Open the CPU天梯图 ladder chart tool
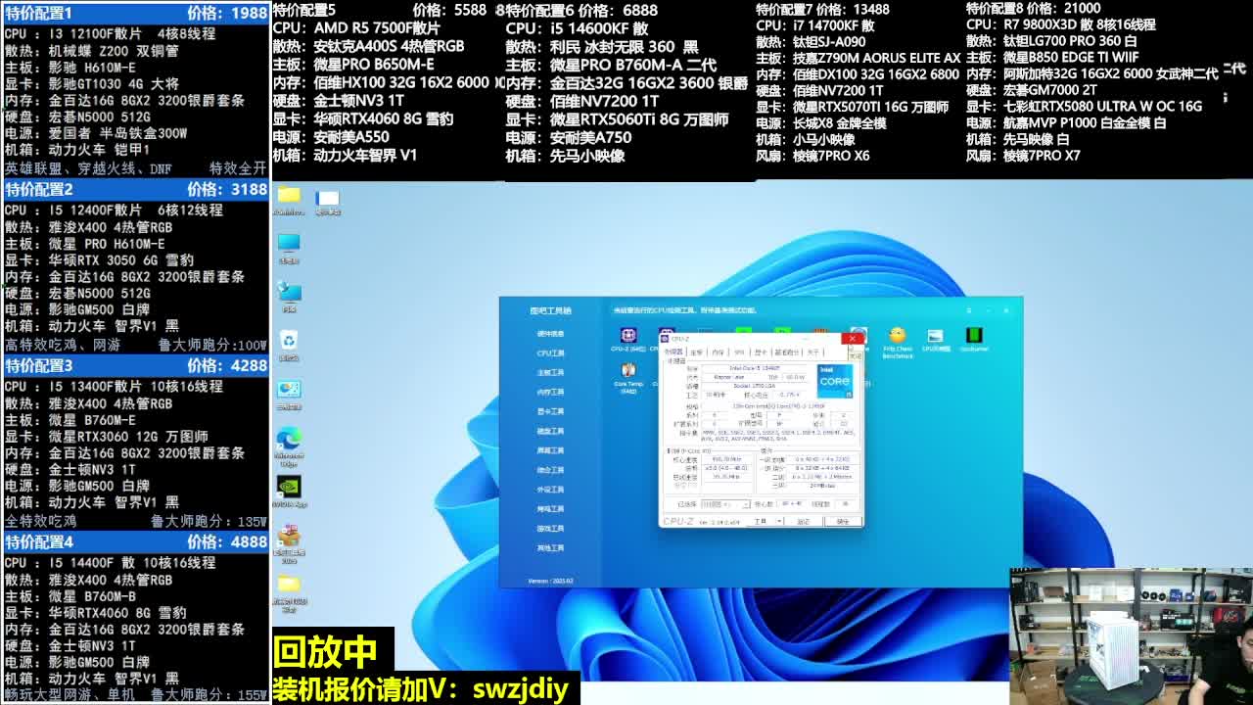 (x=936, y=339)
